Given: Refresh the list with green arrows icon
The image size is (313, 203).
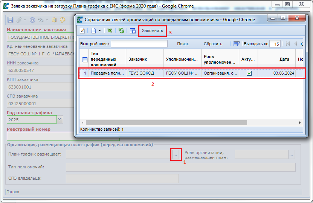Looking at the screenshot, I should click(121, 31).
